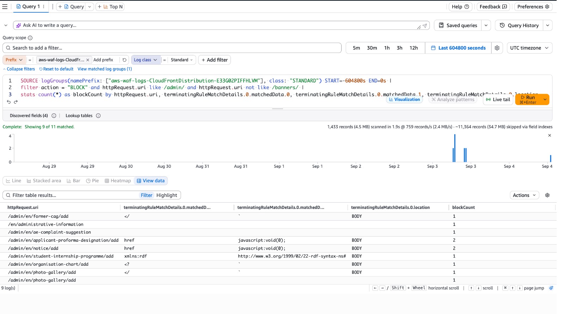The height and width of the screenshot is (314, 564).
Task: Click the Search to add a filter box
Action: click(172, 48)
